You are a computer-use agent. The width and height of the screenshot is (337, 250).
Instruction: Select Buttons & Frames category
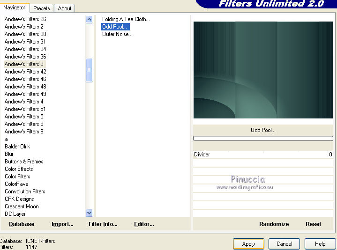pyautogui.click(x=24, y=162)
